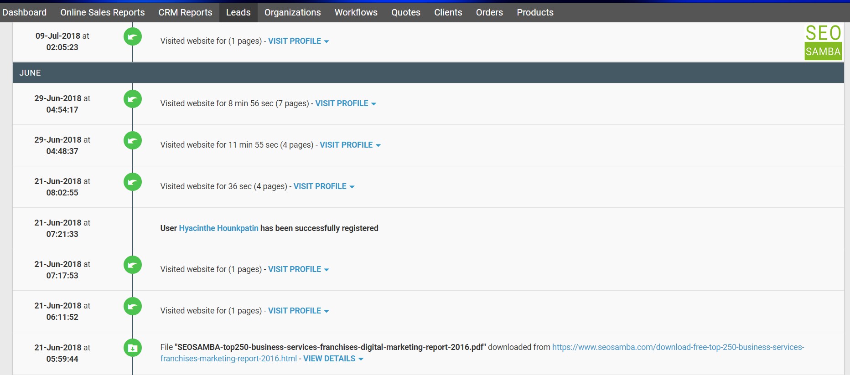This screenshot has width=850, height=375.
Task: Expand Visit Profile arrow for 8 min 56 sec visit
Action: pos(374,104)
